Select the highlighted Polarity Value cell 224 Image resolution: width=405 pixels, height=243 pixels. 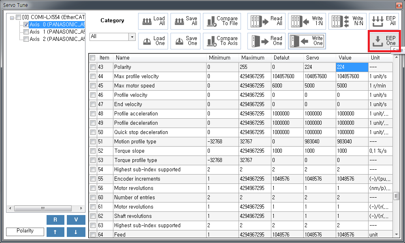pos(352,67)
